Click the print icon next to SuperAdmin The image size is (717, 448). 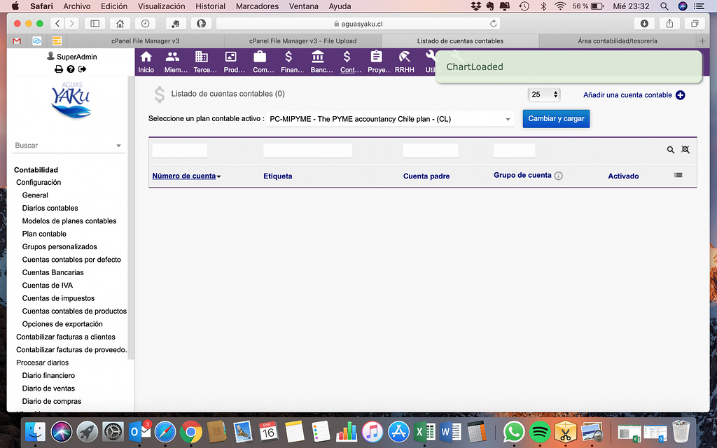click(59, 68)
